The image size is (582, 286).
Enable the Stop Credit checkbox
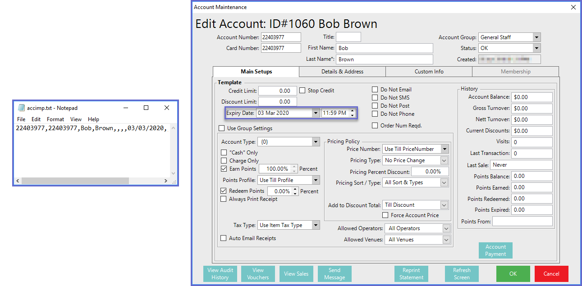pos(302,91)
